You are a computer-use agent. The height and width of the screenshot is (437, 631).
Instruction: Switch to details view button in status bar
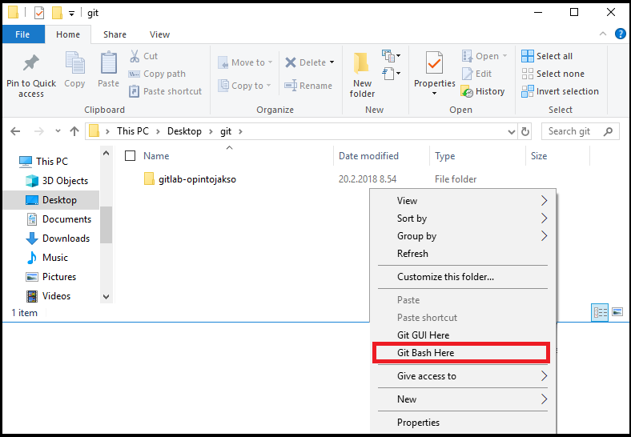click(600, 313)
